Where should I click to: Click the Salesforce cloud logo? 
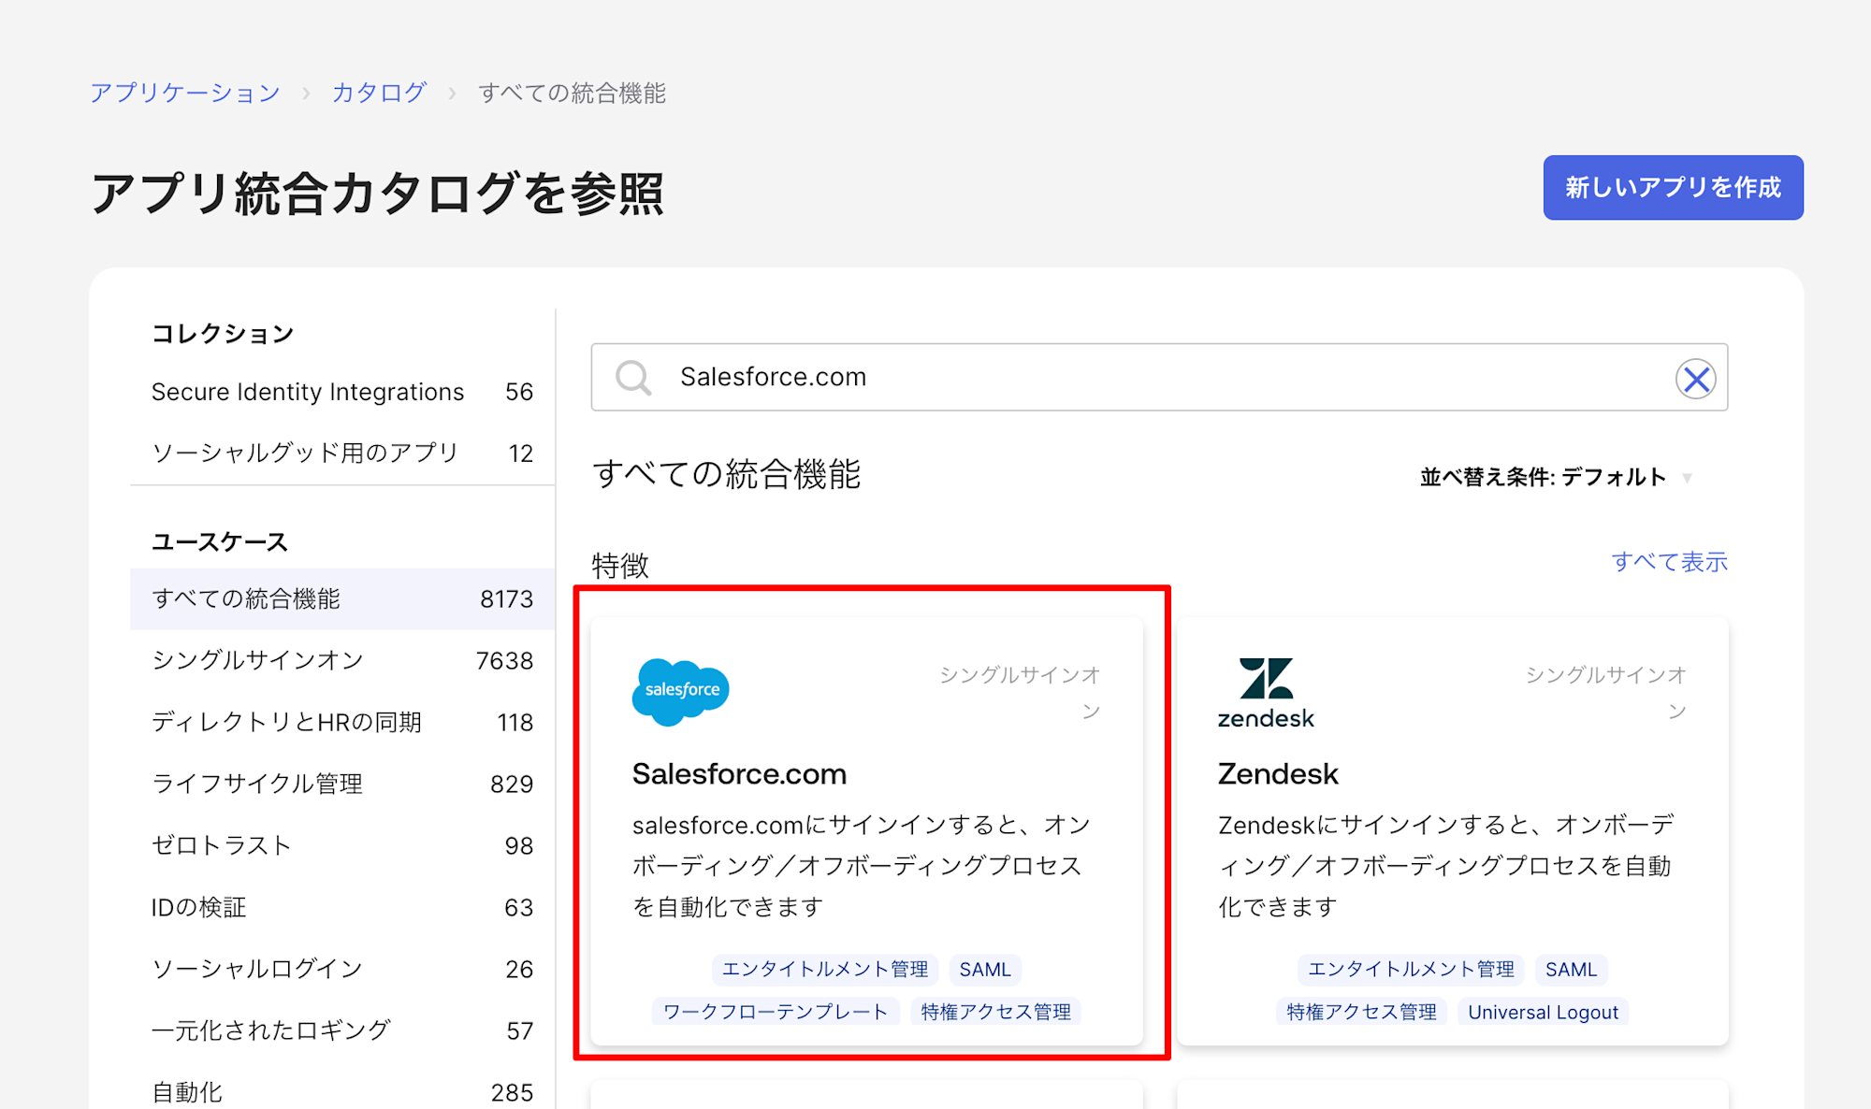(681, 691)
